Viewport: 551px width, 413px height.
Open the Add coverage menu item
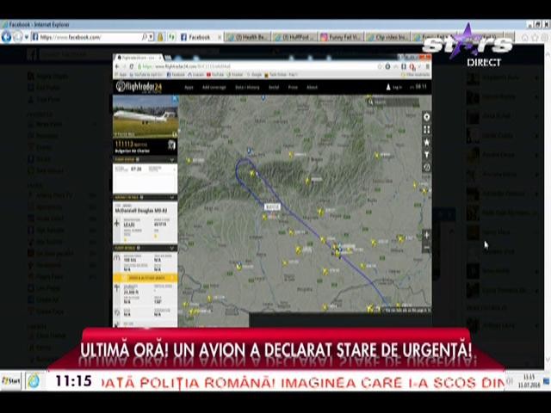click(214, 88)
